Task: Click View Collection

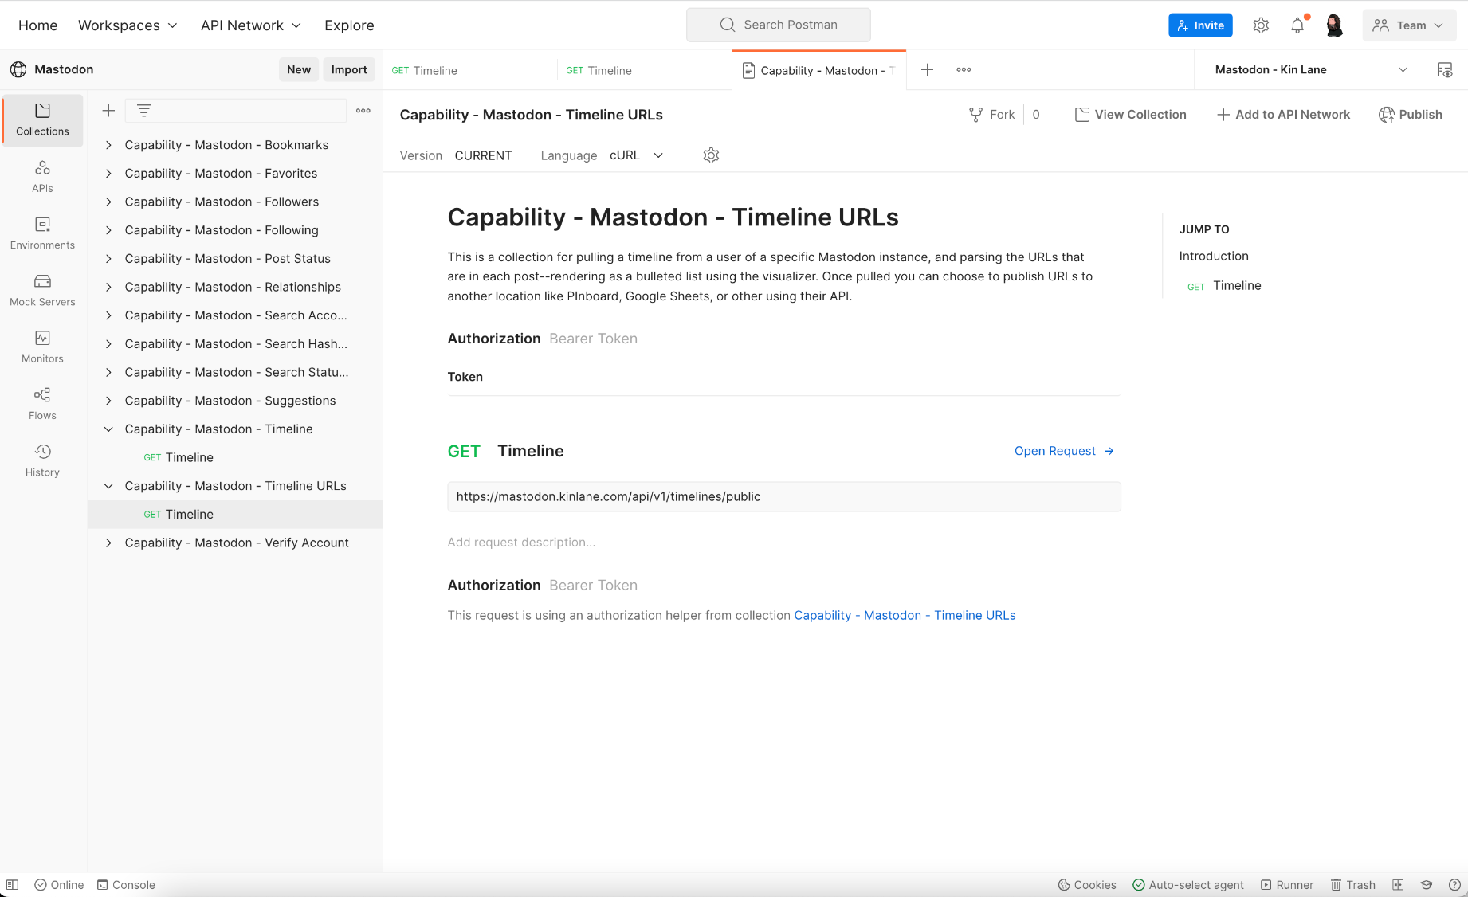Action: tap(1131, 115)
